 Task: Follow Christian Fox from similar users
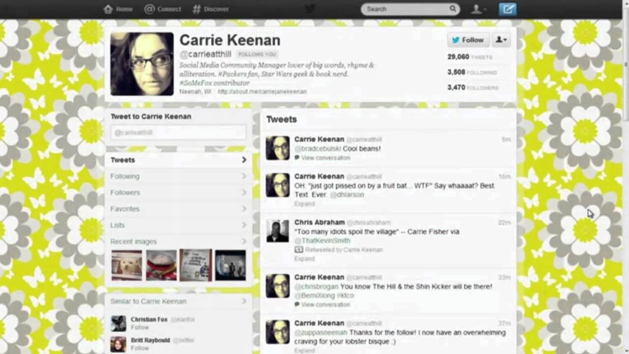(140, 327)
